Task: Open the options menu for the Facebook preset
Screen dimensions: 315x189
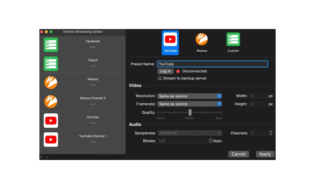Action: (x=93, y=48)
